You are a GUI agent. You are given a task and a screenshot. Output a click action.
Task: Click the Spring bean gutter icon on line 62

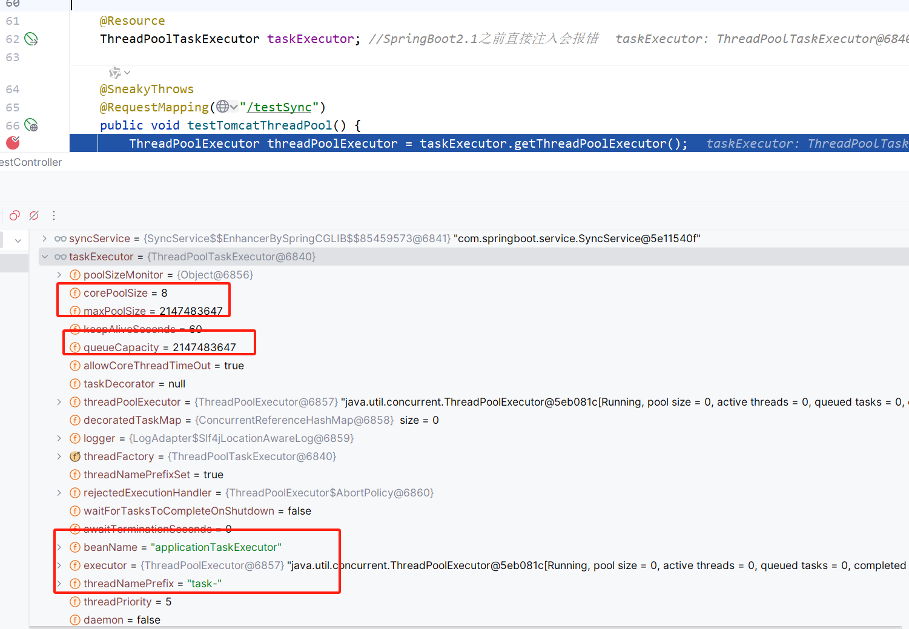pyautogui.click(x=30, y=38)
